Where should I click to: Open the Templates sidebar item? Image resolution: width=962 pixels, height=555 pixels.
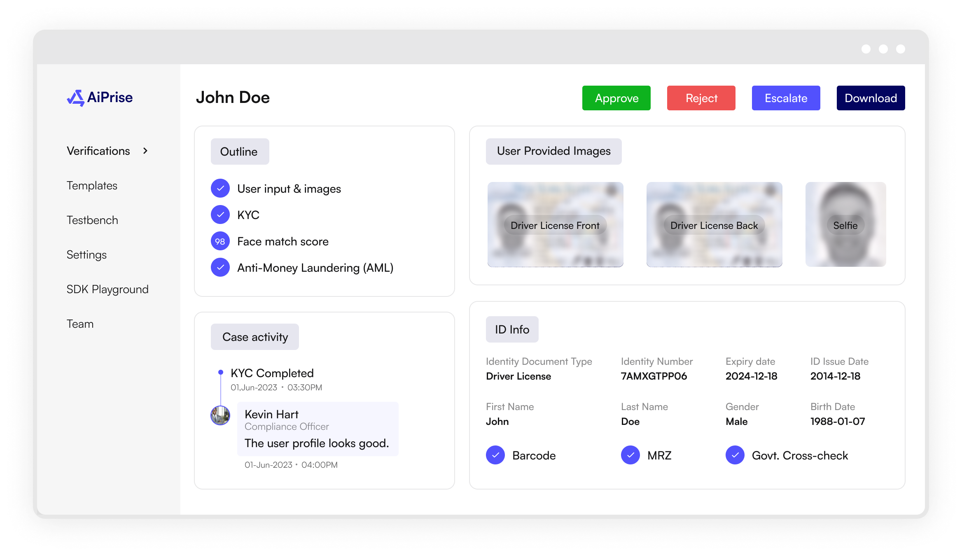click(x=92, y=186)
